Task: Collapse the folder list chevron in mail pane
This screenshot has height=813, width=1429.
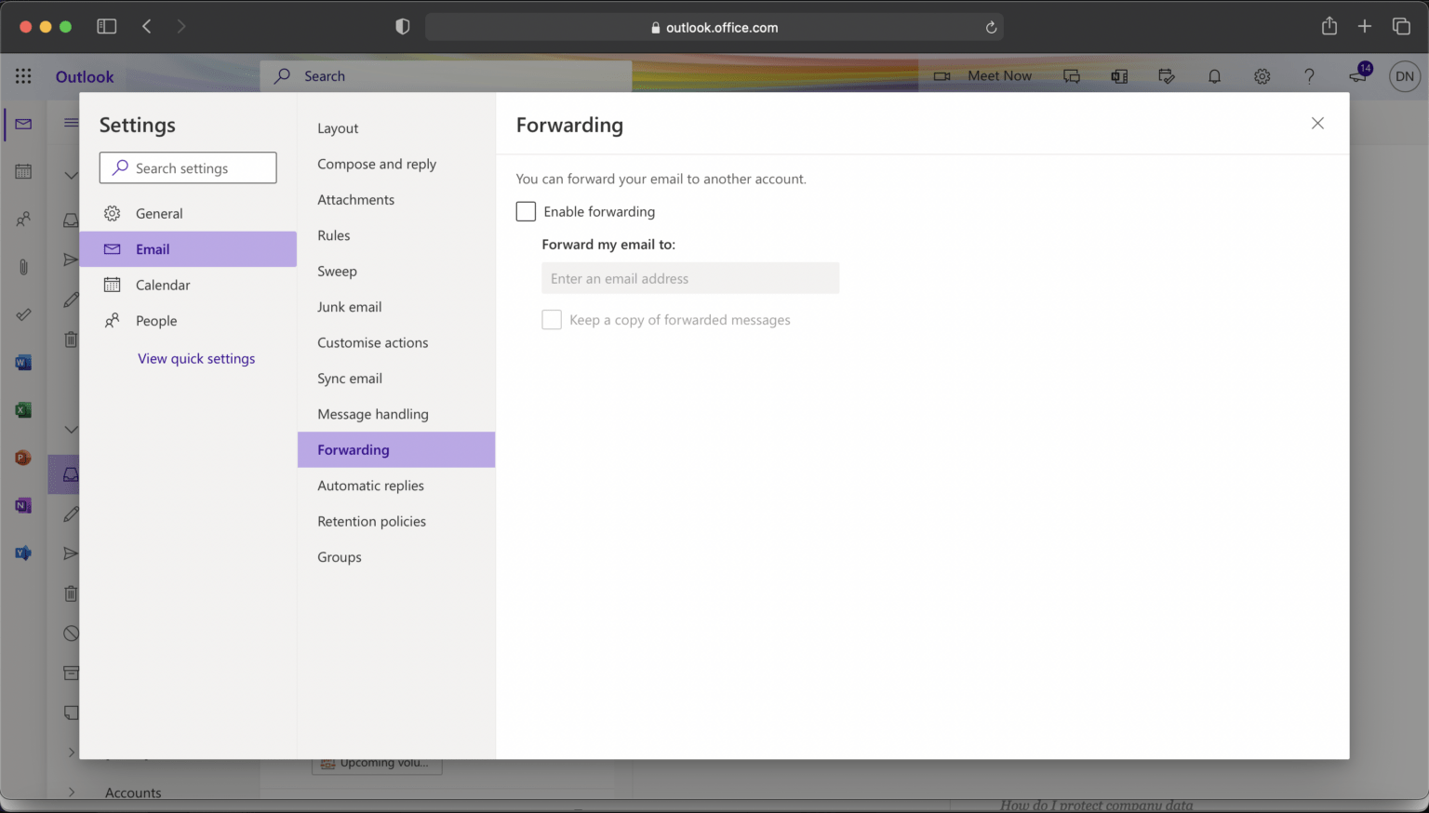Action: (72, 174)
